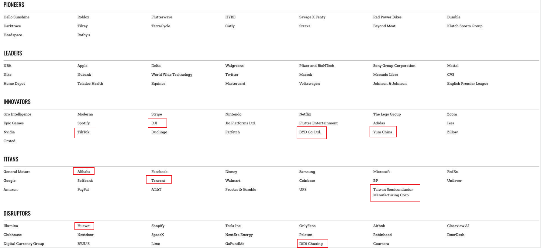The height and width of the screenshot is (248, 541).
Task: Open the highlighted TikTok link
Action: (x=84, y=132)
